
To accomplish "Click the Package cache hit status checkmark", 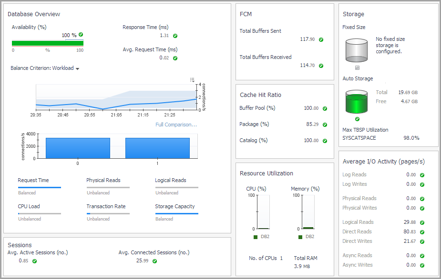I will pyautogui.click(x=325, y=125).
